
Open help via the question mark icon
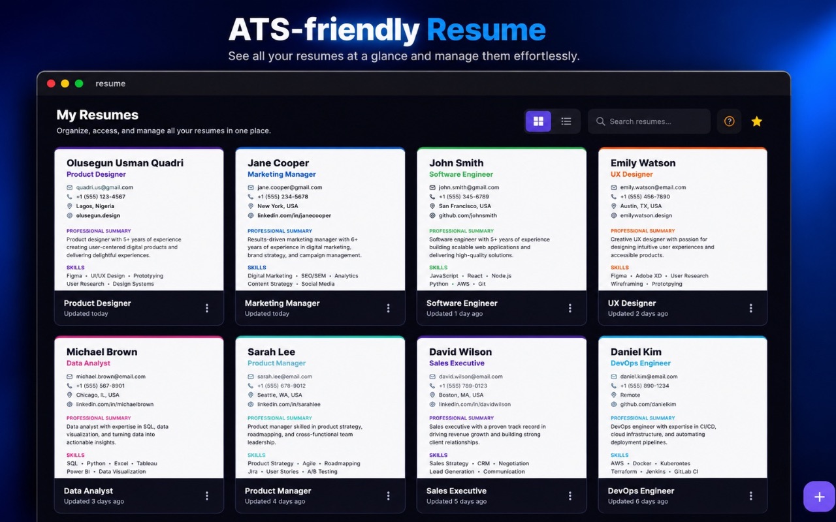[730, 121]
